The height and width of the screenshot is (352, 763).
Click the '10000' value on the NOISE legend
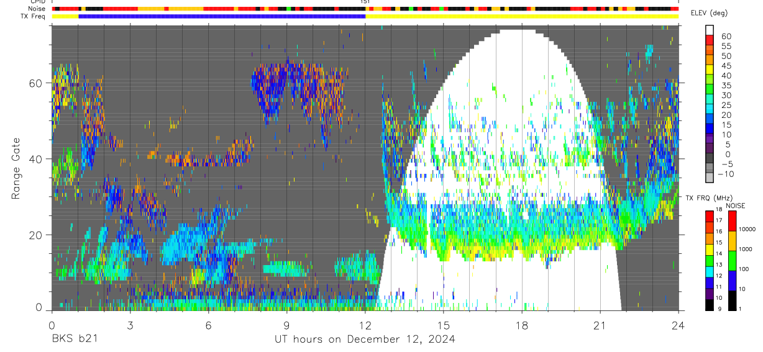pyautogui.click(x=747, y=229)
